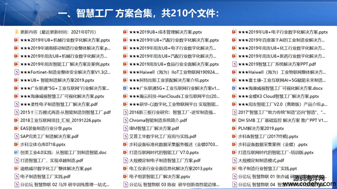Select file name 2019年用友U8+电子行业数字化解决方
Image resolution: width=337 pixels, height=189 pixels.
(173, 48)
